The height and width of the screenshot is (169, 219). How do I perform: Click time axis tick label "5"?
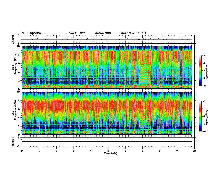[x=108, y=151]
